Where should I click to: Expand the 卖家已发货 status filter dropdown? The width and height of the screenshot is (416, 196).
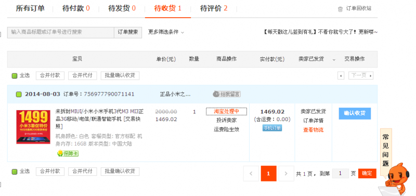tap(334, 60)
